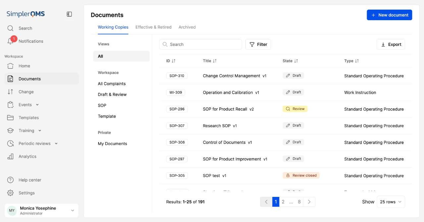
Task: Click the Review state badge for SOP-296
Action: (x=295, y=109)
